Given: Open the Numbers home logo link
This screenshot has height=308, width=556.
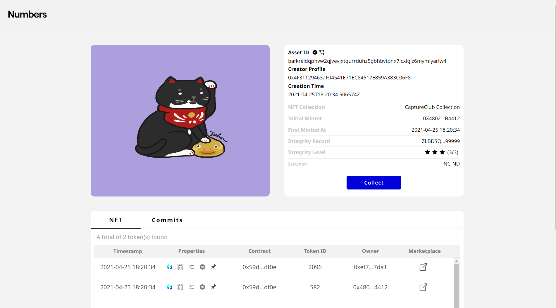Looking at the screenshot, I should click(x=27, y=14).
